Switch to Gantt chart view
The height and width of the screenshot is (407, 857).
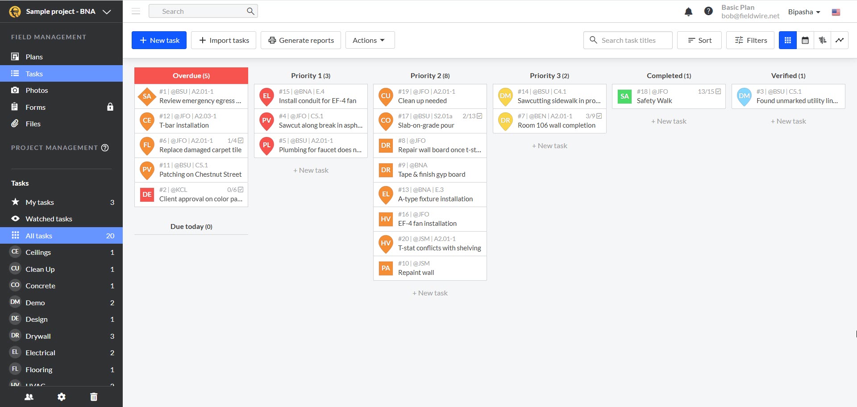tap(822, 40)
